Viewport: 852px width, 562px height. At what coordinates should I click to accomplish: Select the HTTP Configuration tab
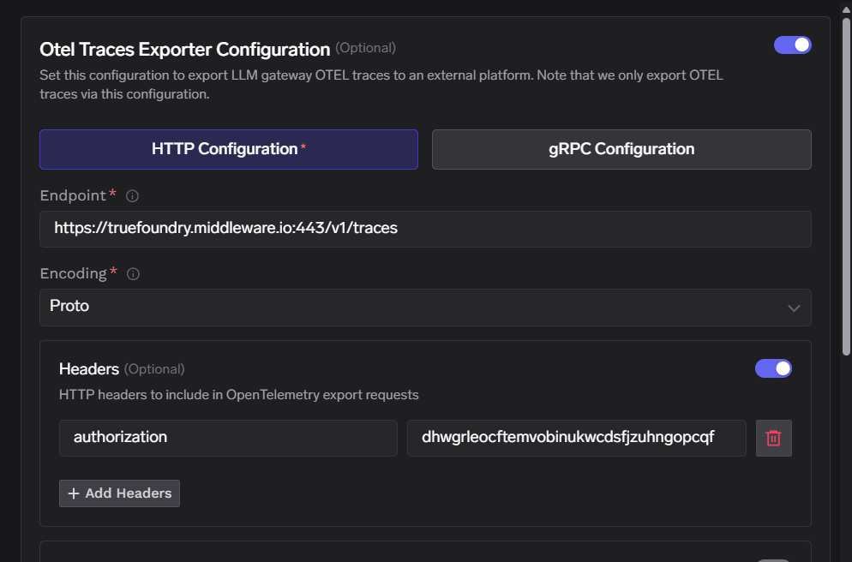pos(229,149)
